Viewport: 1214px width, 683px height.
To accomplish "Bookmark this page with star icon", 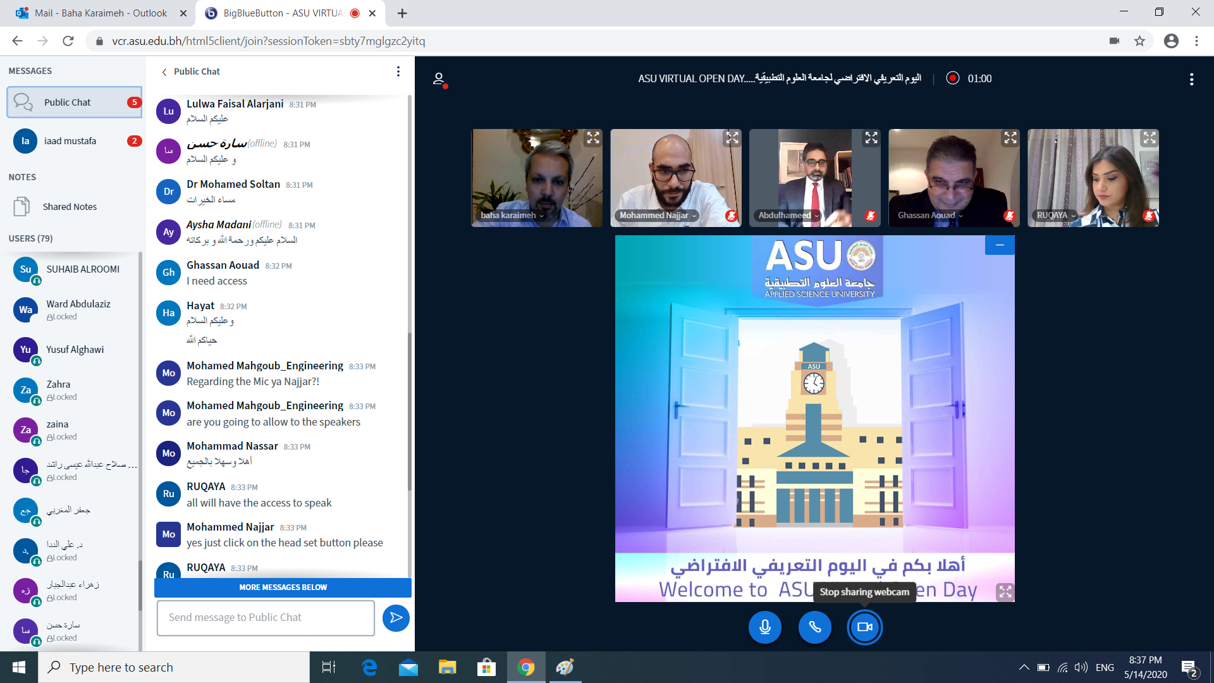I will [1139, 41].
